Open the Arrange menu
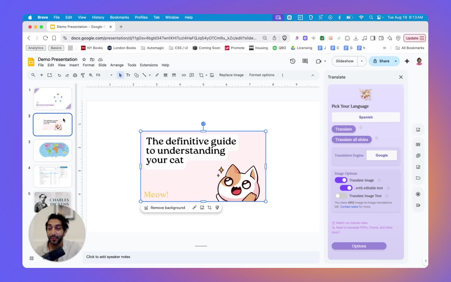Screen dimensions: 451x282 tap(117, 65)
